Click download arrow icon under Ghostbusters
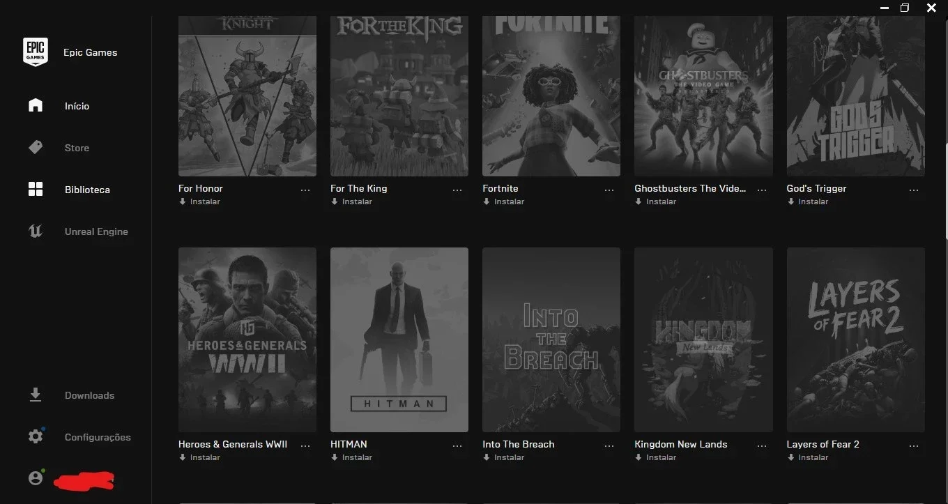This screenshot has width=948, height=504. [x=639, y=201]
